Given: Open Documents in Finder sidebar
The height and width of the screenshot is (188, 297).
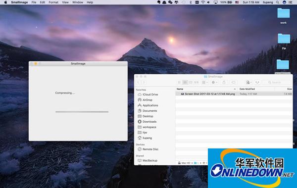Looking at the screenshot, I should tap(148, 111).
